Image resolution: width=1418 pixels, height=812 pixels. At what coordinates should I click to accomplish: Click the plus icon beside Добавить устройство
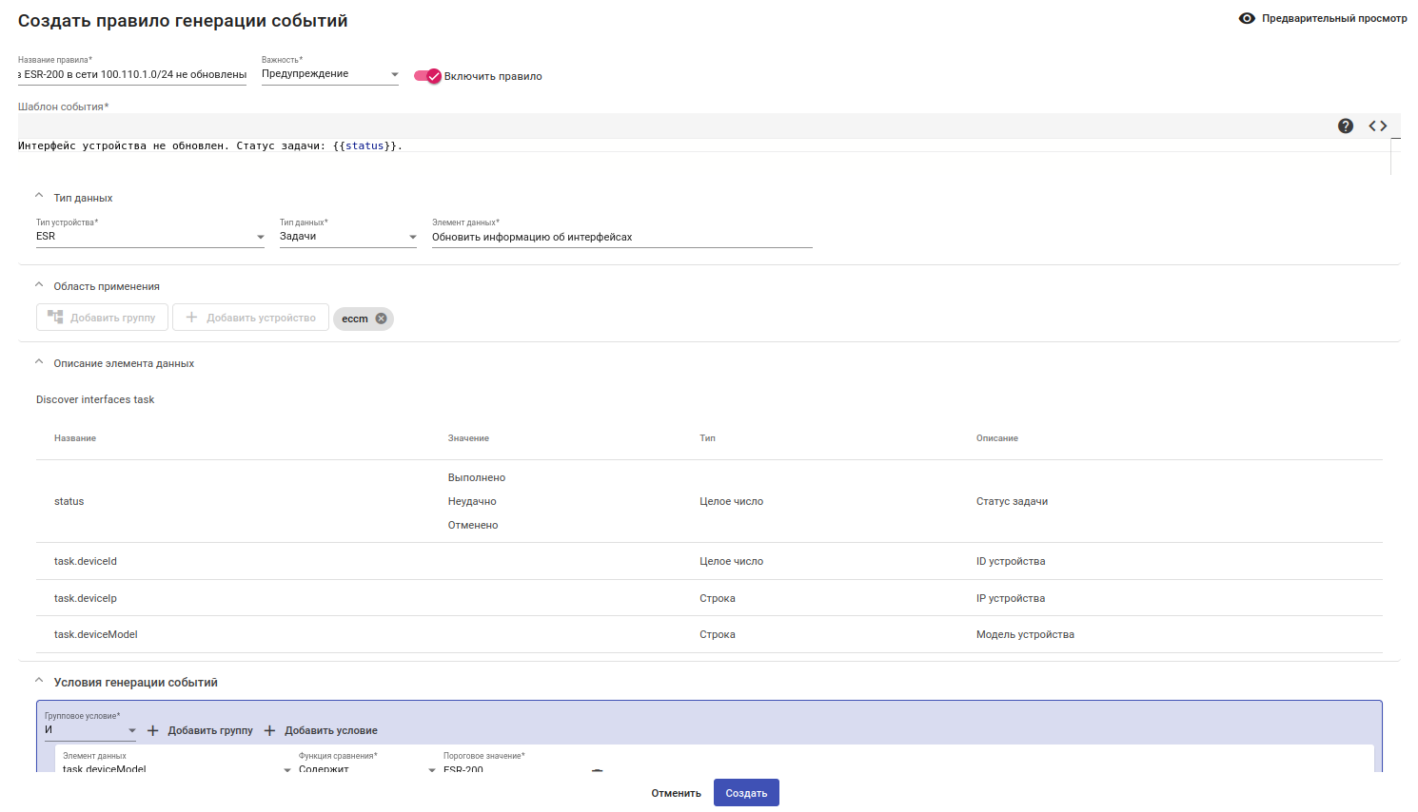[x=191, y=318]
